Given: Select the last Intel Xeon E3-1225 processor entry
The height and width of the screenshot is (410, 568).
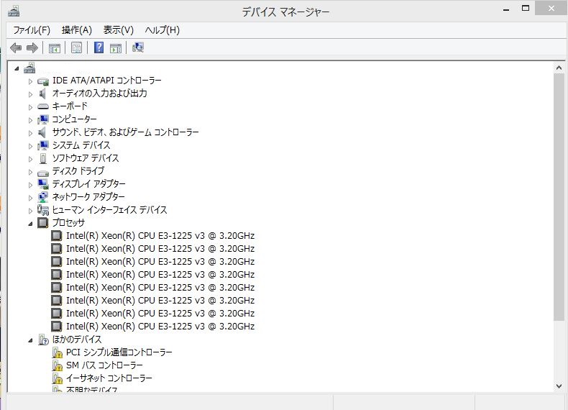Looking at the screenshot, I should pos(160,327).
